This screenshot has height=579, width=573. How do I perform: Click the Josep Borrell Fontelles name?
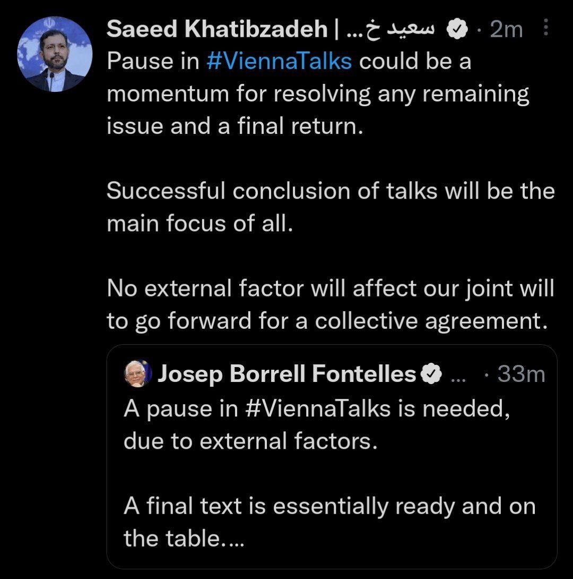(x=287, y=373)
